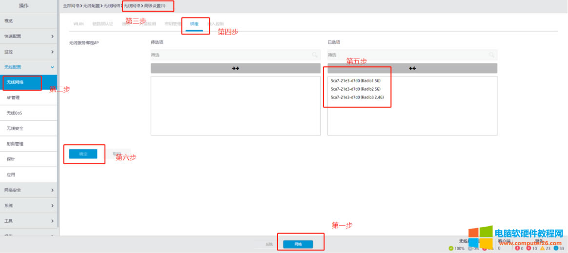This screenshot has width=568, height=253.
Task: Click the 确定 confirm button
Action: pos(83,154)
